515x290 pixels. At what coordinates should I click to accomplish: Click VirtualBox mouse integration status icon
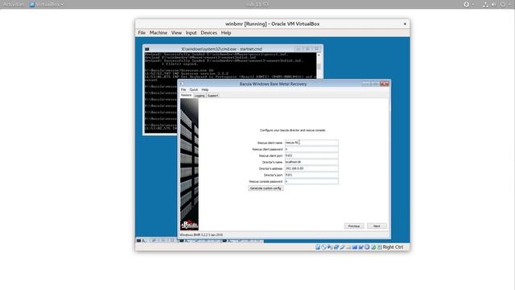coord(373,247)
